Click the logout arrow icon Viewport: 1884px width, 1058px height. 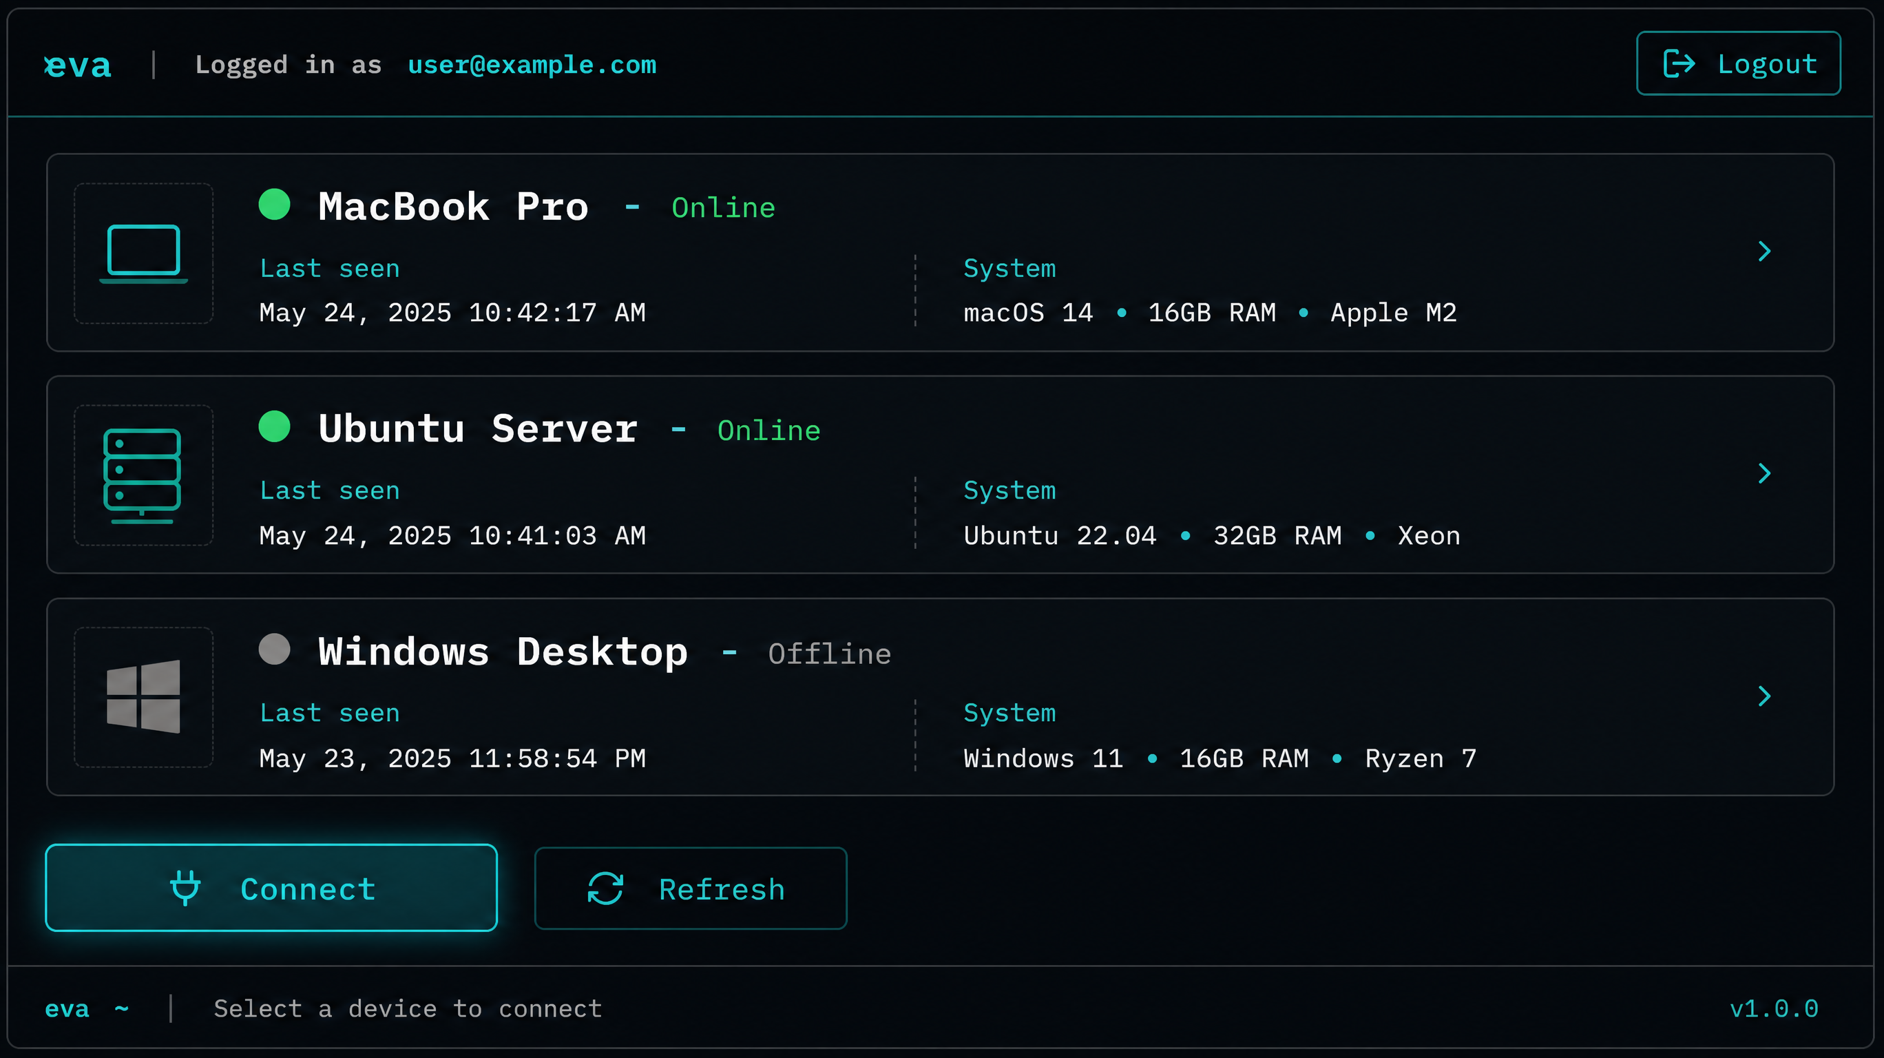point(1679,63)
